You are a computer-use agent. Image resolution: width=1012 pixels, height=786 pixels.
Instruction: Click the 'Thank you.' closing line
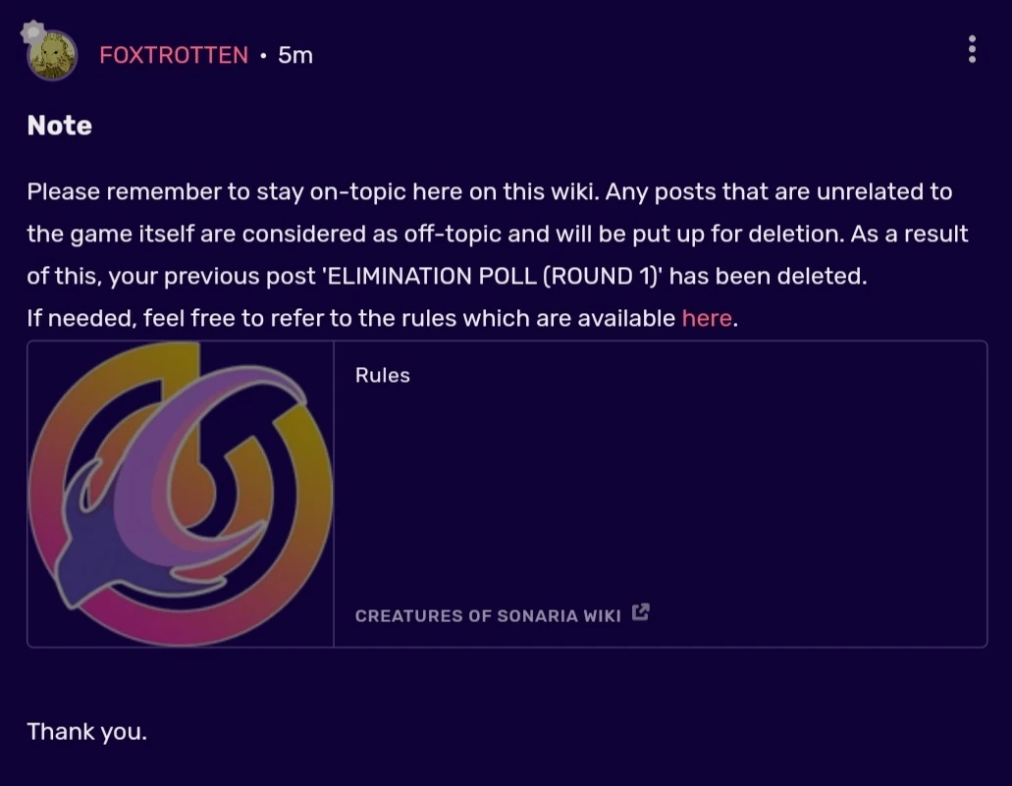point(86,731)
